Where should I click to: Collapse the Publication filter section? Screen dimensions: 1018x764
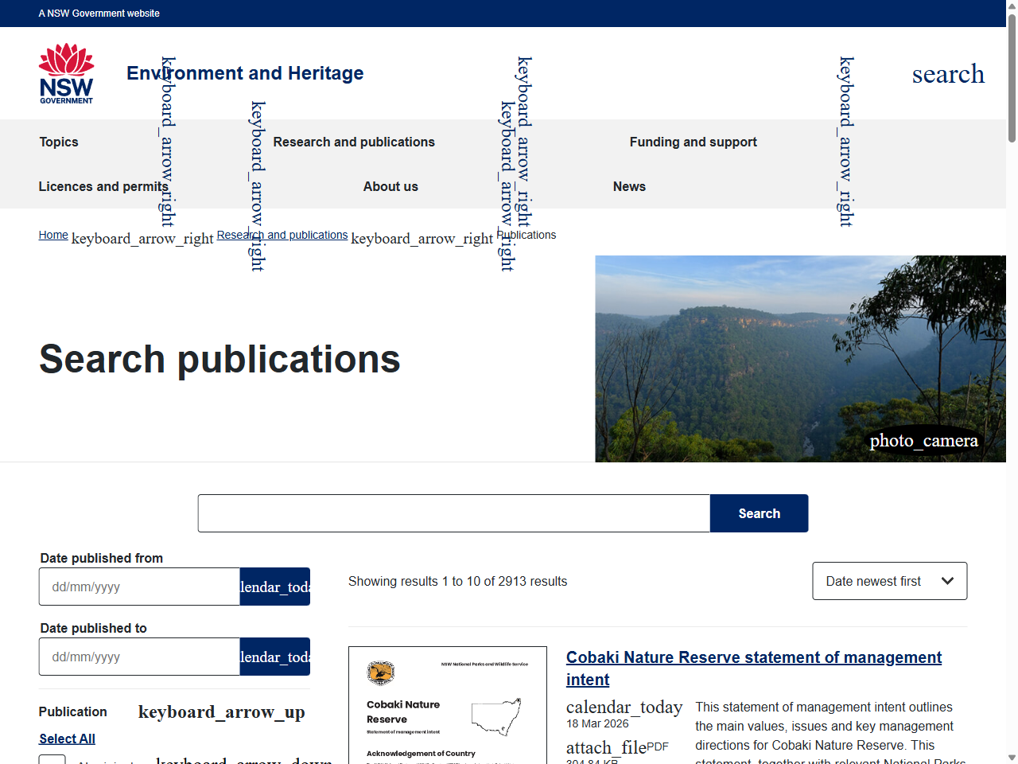(x=221, y=712)
